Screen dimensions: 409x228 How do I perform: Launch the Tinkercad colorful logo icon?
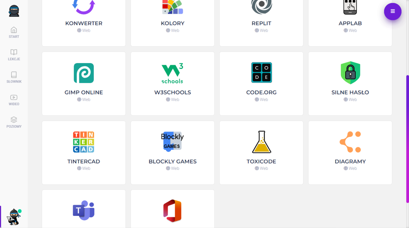coord(84,142)
